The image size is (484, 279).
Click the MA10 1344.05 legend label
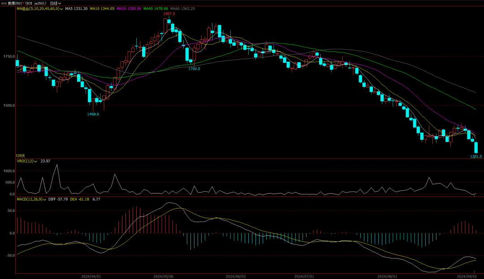tap(103, 9)
